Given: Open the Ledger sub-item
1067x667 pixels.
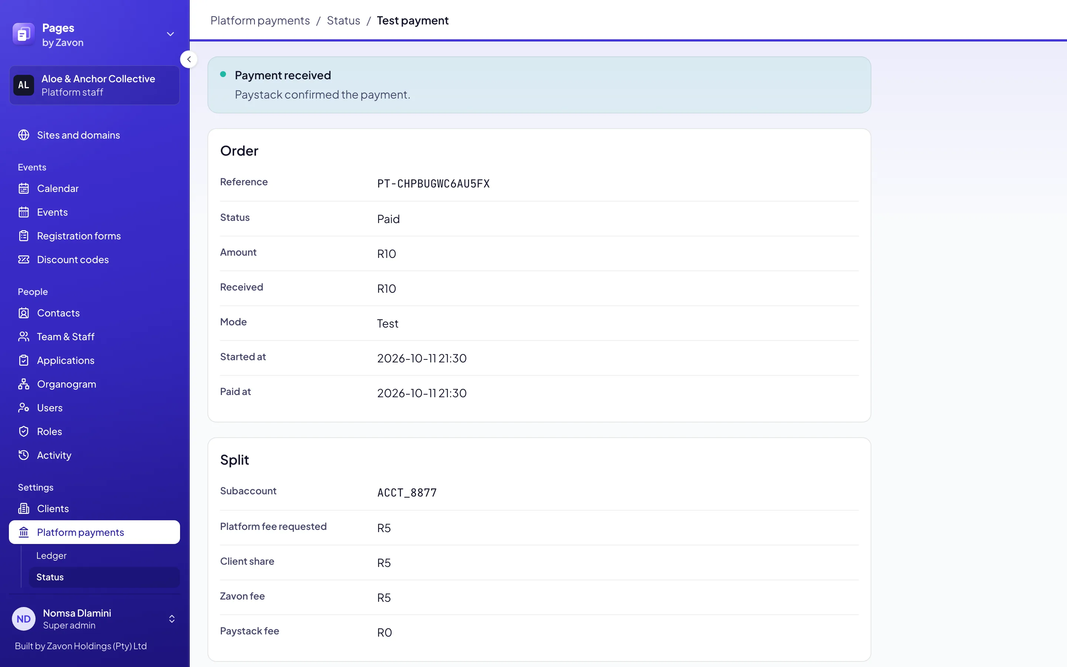Looking at the screenshot, I should coord(104,555).
